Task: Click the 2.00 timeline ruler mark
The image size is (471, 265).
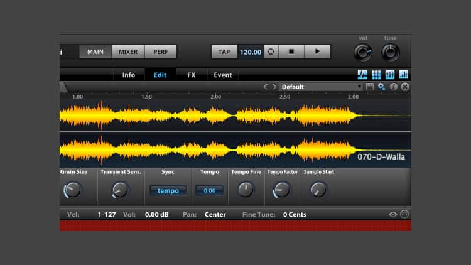Action: [x=215, y=97]
